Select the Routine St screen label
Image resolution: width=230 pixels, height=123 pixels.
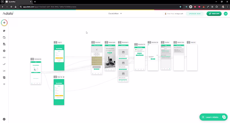click(153, 42)
